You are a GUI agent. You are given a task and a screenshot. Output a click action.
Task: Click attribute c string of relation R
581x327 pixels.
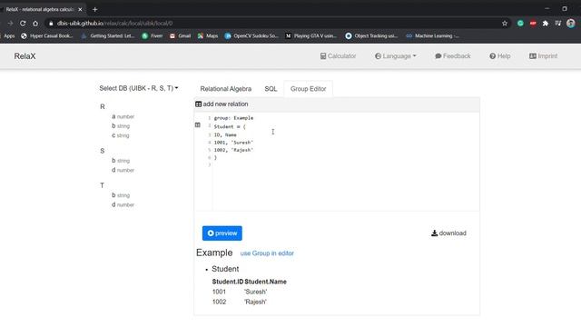(121, 135)
